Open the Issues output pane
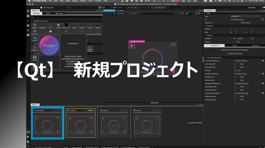265x148 pixels. (x=65, y=147)
